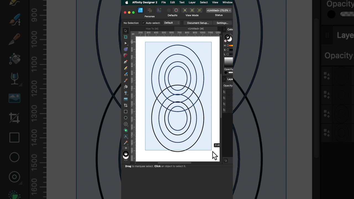Select the Vector Brush tool
Screen dimensions: 354x199
(x=126, y=74)
